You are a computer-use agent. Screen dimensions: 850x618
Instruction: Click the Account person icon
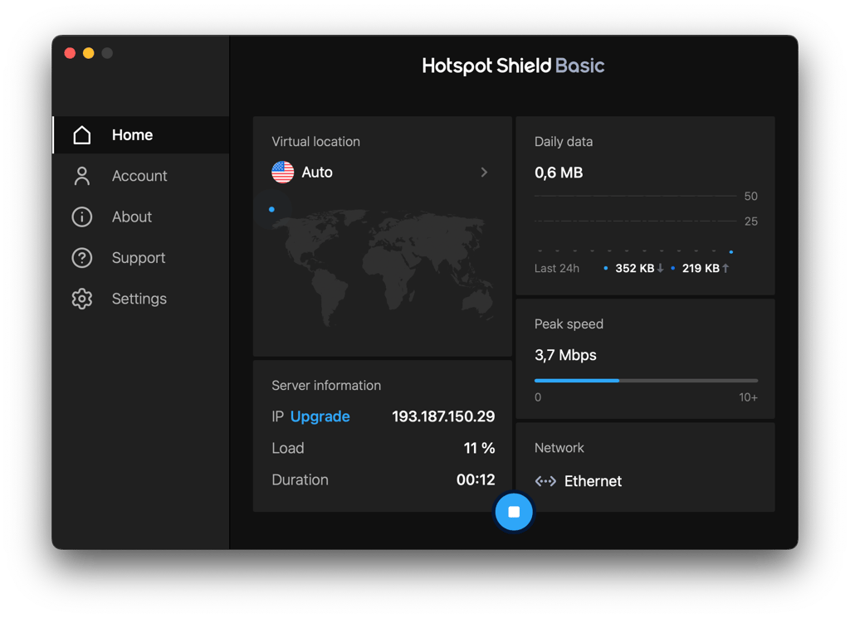coord(82,176)
